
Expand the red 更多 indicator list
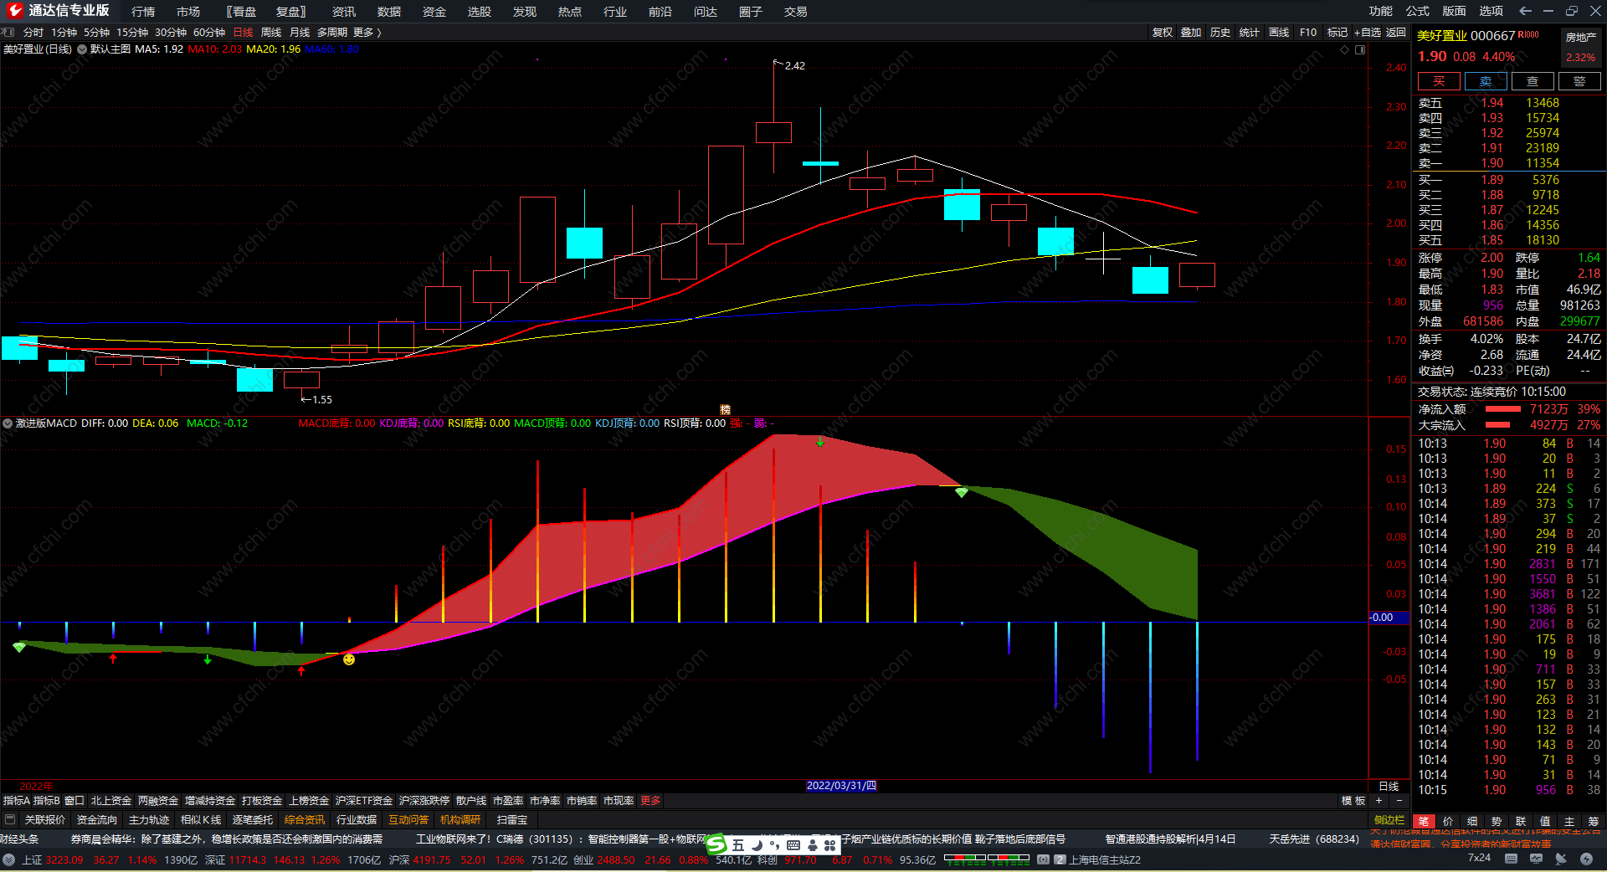pyautogui.click(x=650, y=801)
